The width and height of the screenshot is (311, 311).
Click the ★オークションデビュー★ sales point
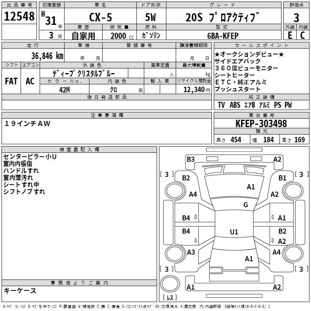click(249, 54)
